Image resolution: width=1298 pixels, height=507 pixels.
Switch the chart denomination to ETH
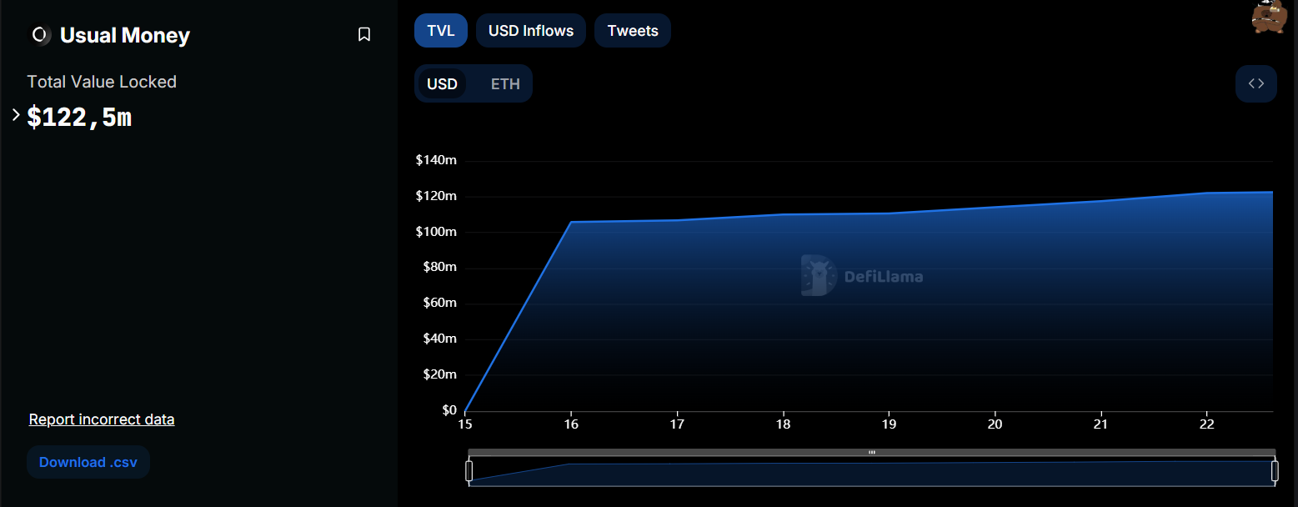click(x=504, y=83)
